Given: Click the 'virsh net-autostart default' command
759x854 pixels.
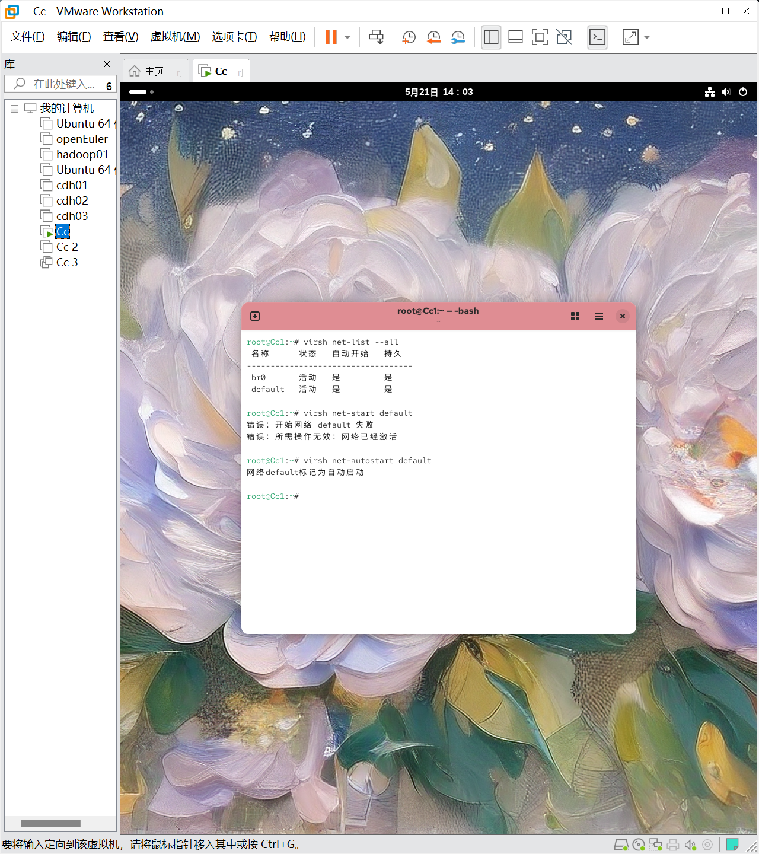Looking at the screenshot, I should pyautogui.click(x=368, y=461).
